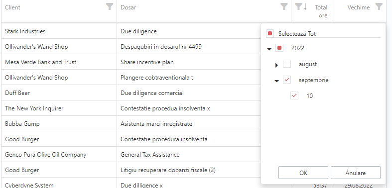Toggle the 2022 year checkbox
Image resolution: width=392 pixels, height=188 pixels.
(279, 48)
